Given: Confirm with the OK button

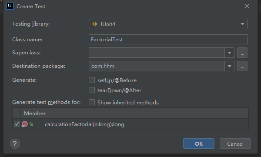Looking at the screenshot, I should click(x=199, y=144).
